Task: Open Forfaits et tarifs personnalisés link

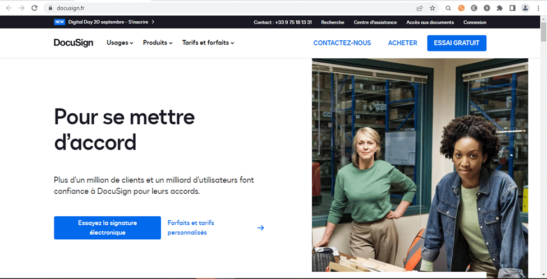Action: (x=191, y=228)
